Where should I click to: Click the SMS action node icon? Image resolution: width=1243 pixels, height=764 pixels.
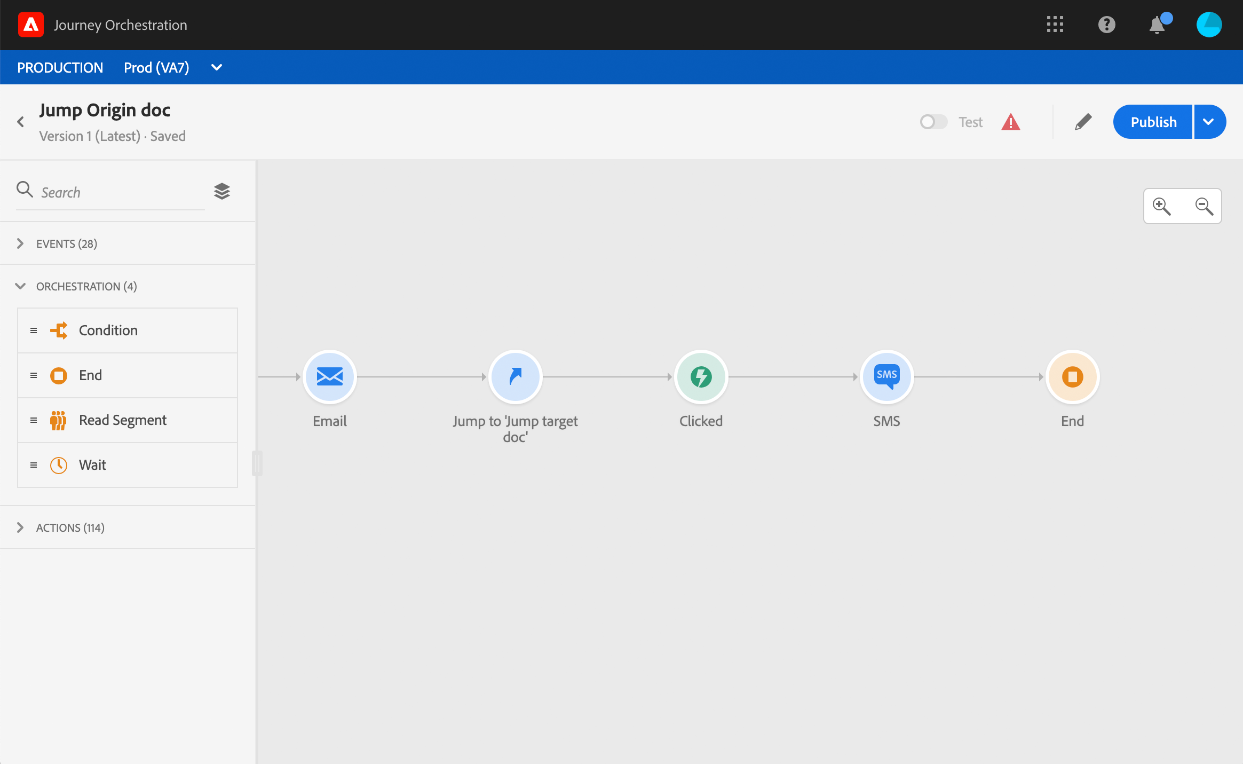[x=886, y=376]
